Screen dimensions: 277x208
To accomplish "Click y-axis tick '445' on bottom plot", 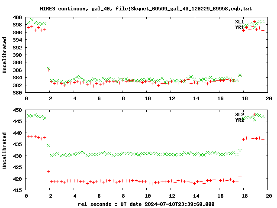I will 17,121.
